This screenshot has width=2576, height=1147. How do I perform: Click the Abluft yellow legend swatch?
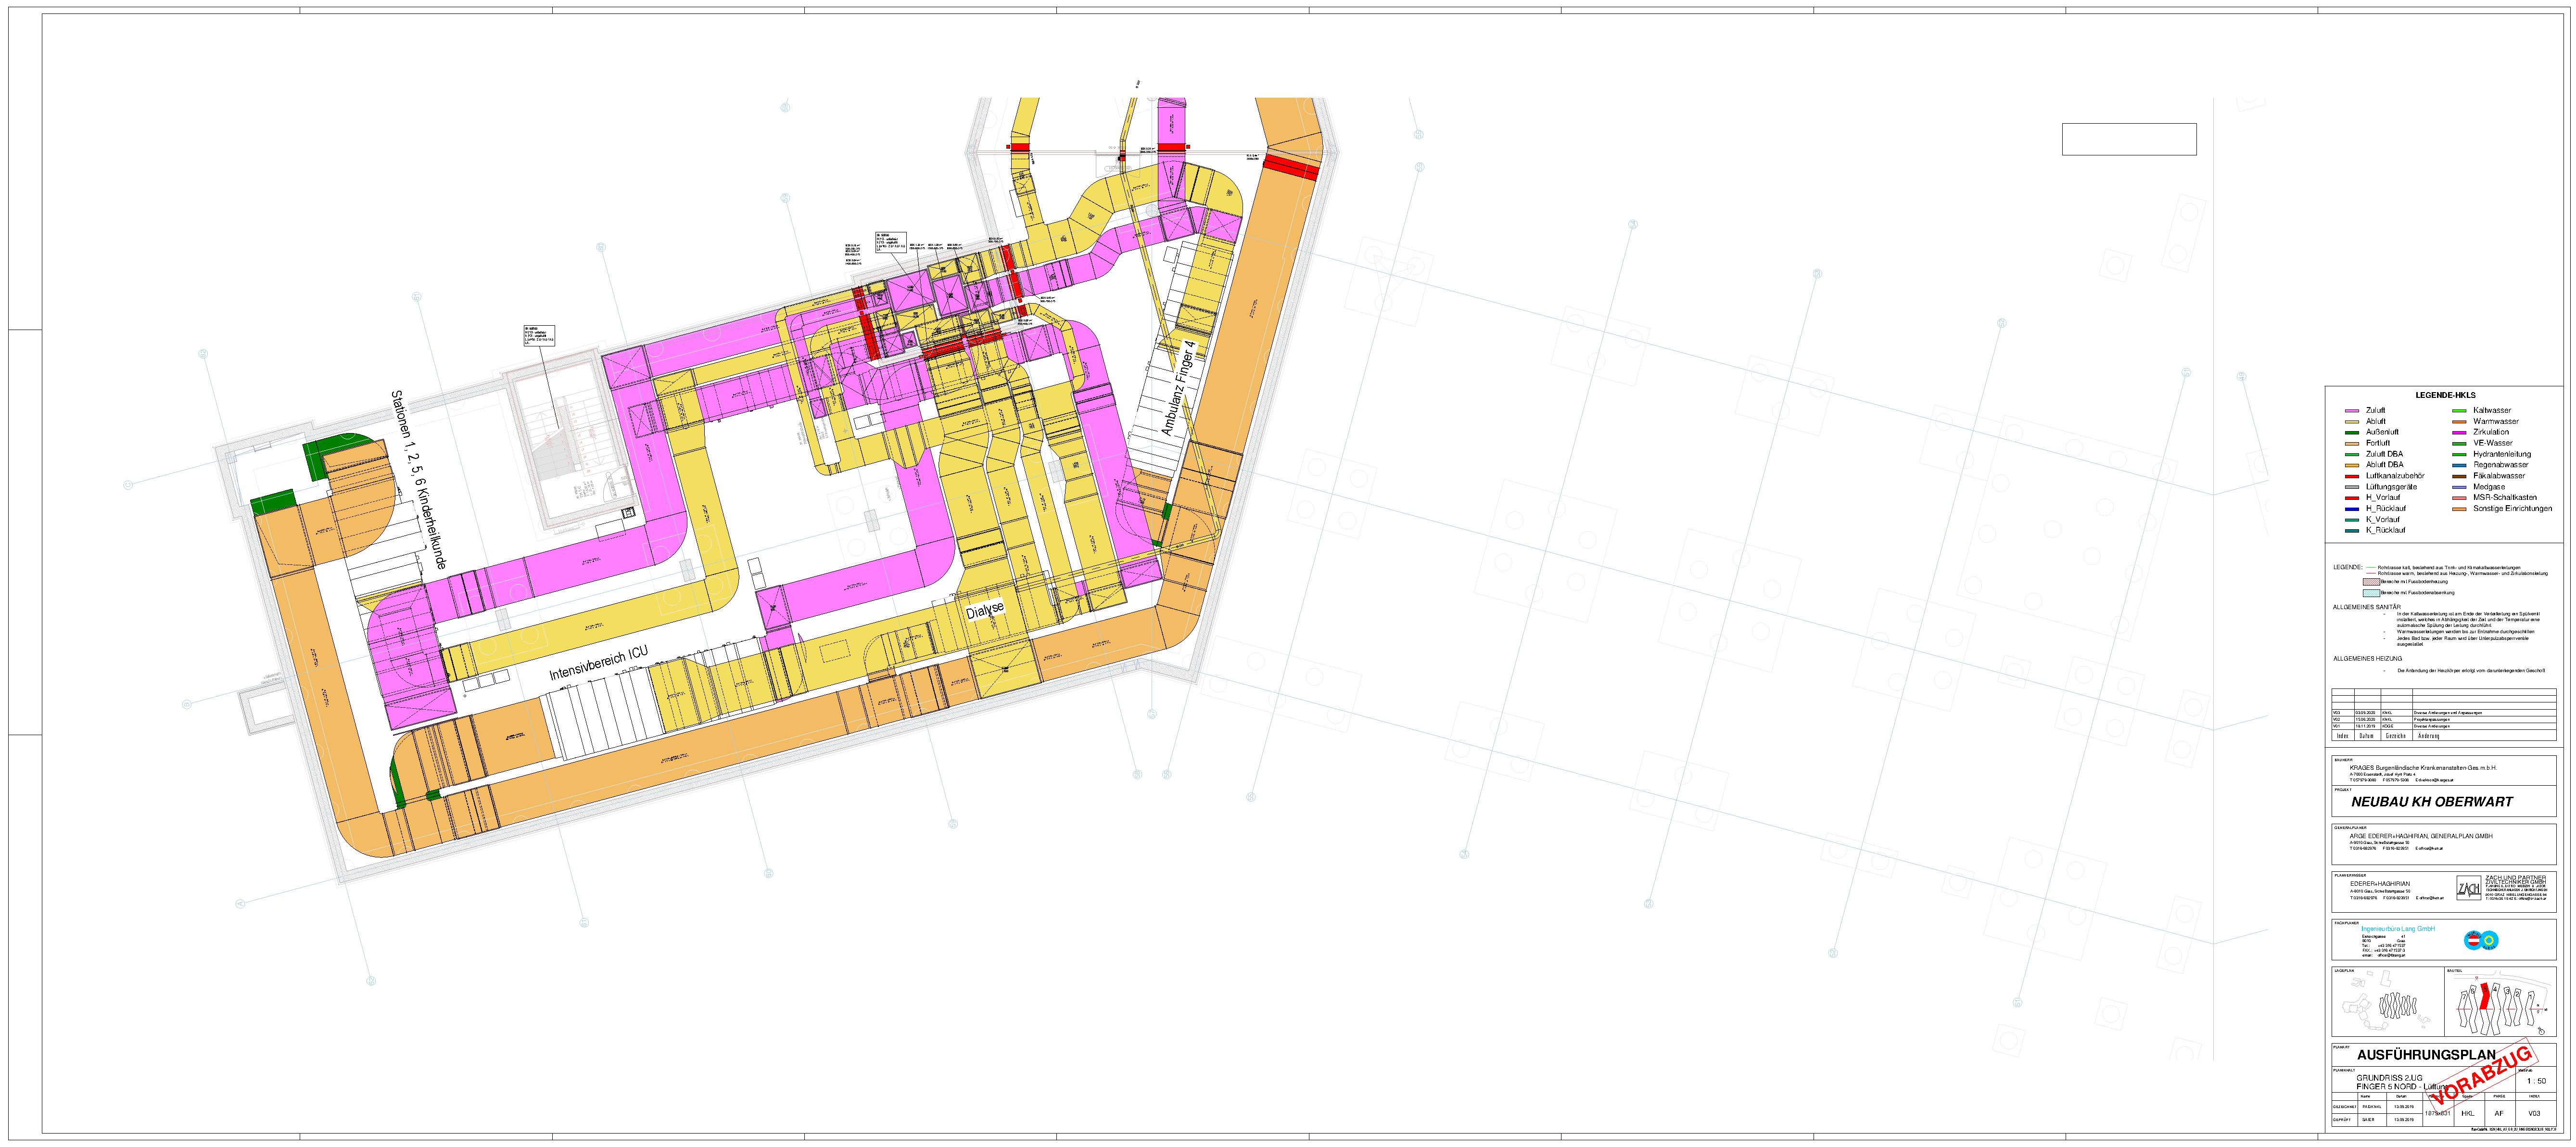point(2352,422)
